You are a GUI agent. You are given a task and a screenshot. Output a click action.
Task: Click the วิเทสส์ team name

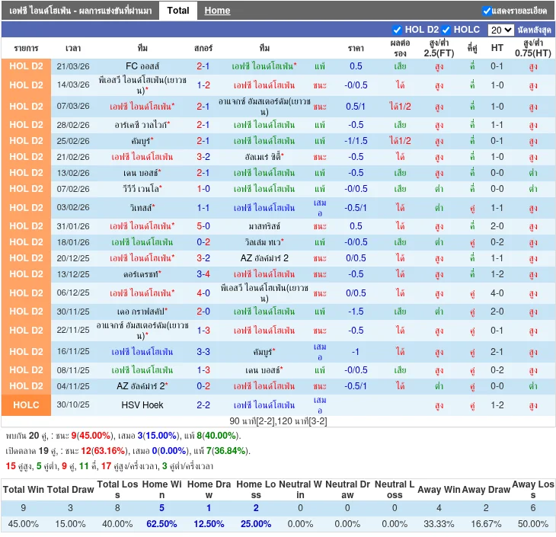(x=142, y=208)
